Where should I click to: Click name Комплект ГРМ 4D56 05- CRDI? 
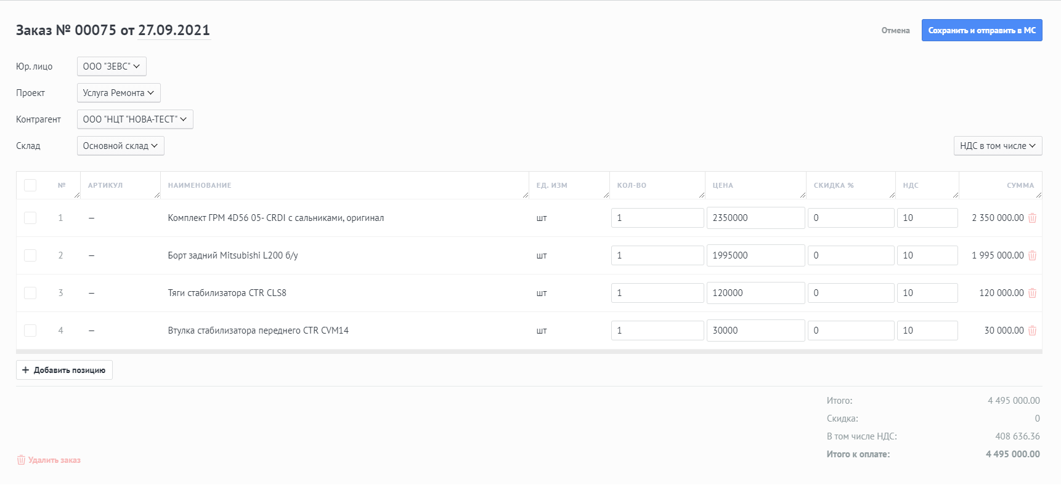275,218
